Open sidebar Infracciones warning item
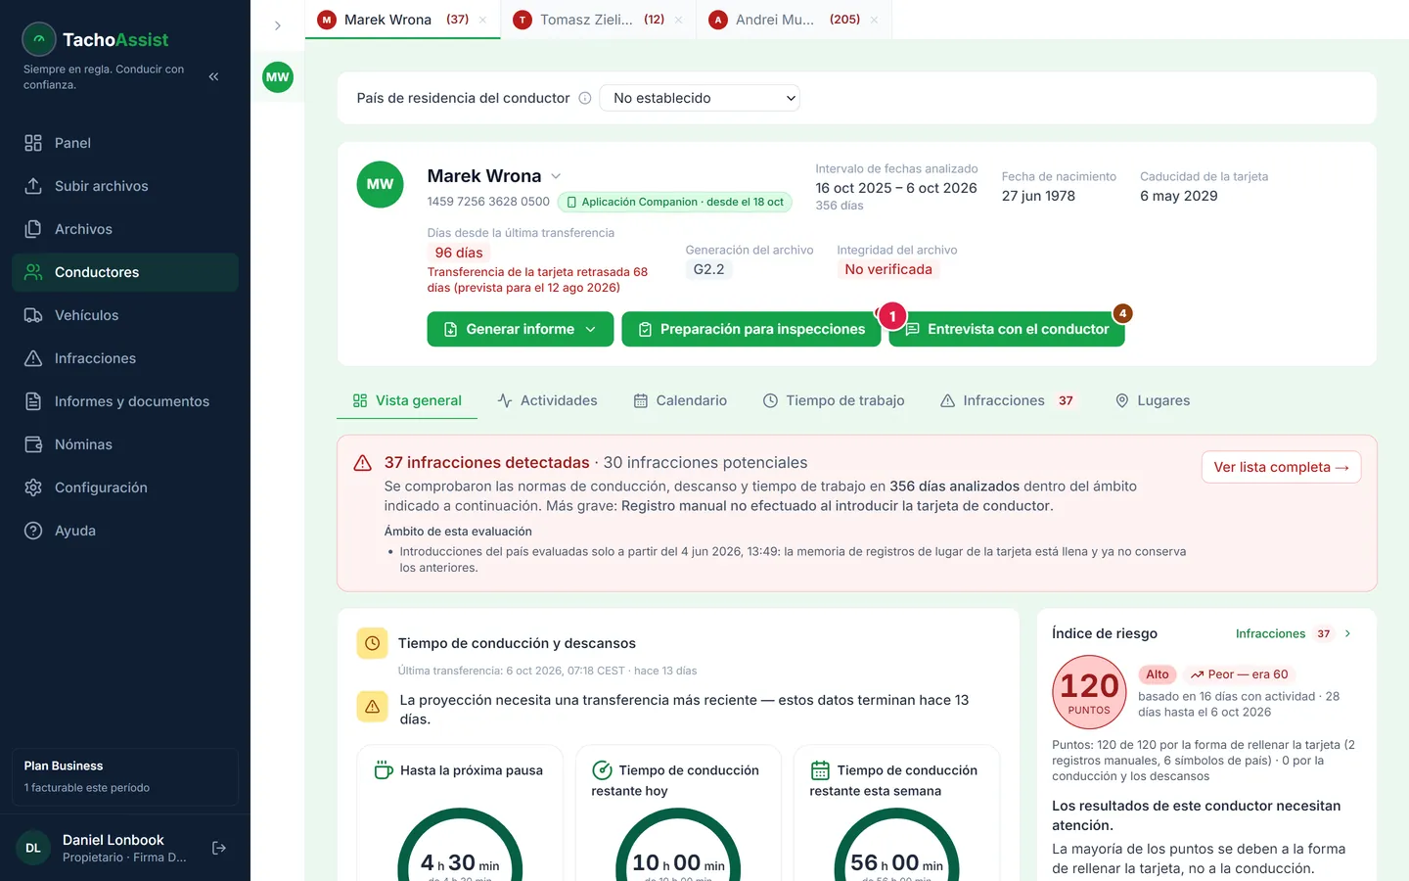1409x881 pixels. click(x=125, y=358)
